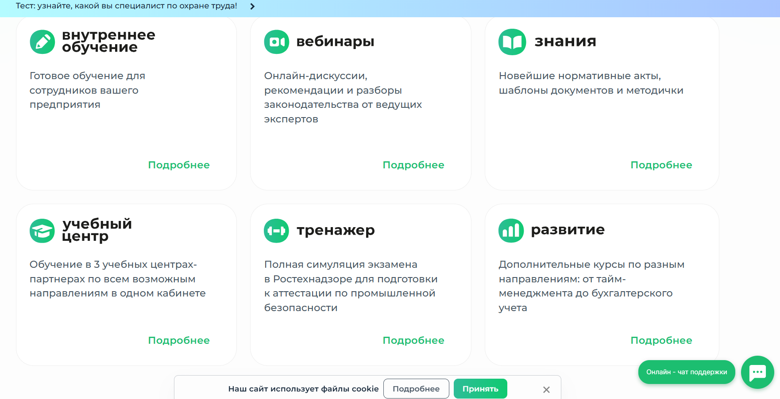
Task: Open Подробнее for тренажер card
Action: 413,340
